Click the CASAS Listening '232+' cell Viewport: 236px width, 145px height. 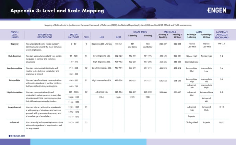point(132,97)
